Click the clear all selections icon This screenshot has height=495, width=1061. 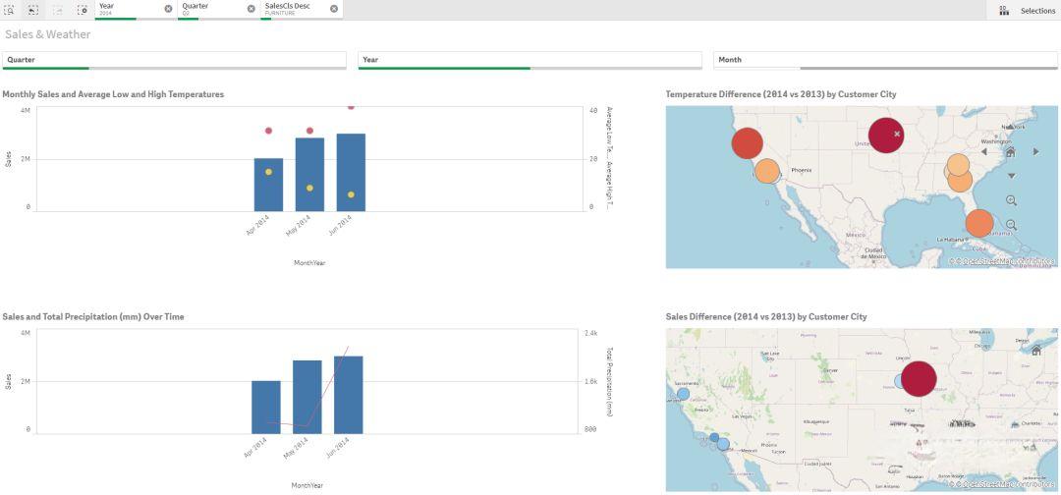(x=83, y=10)
